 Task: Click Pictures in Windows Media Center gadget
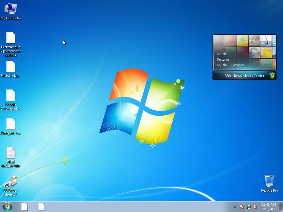tap(223, 60)
